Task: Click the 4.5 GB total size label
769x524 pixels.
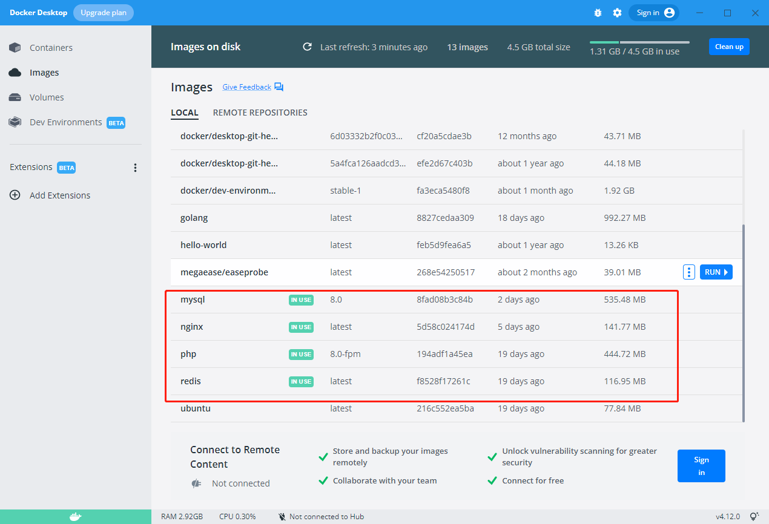Action: (x=539, y=47)
